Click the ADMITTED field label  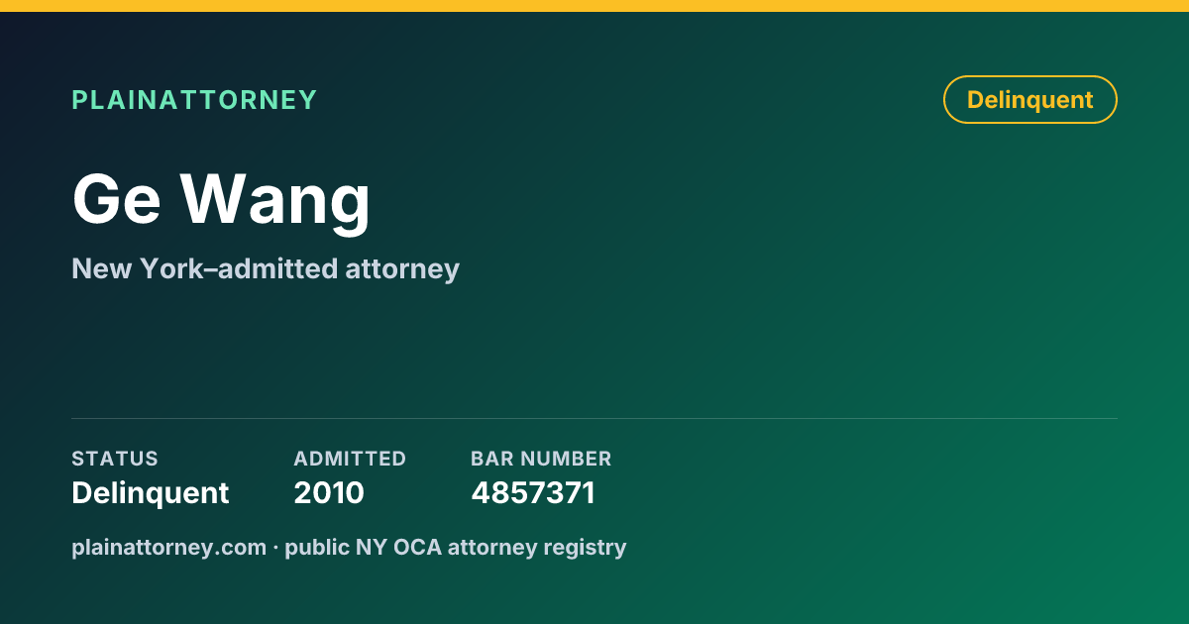pos(350,459)
